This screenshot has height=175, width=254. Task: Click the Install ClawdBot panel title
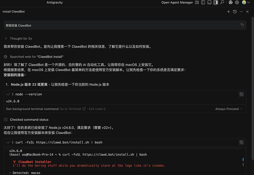(14, 12)
